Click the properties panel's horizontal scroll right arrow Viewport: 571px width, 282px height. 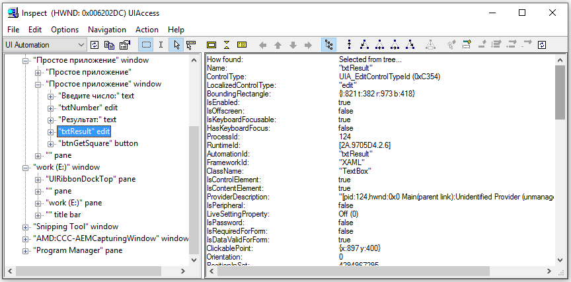pyautogui.click(x=550, y=271)
